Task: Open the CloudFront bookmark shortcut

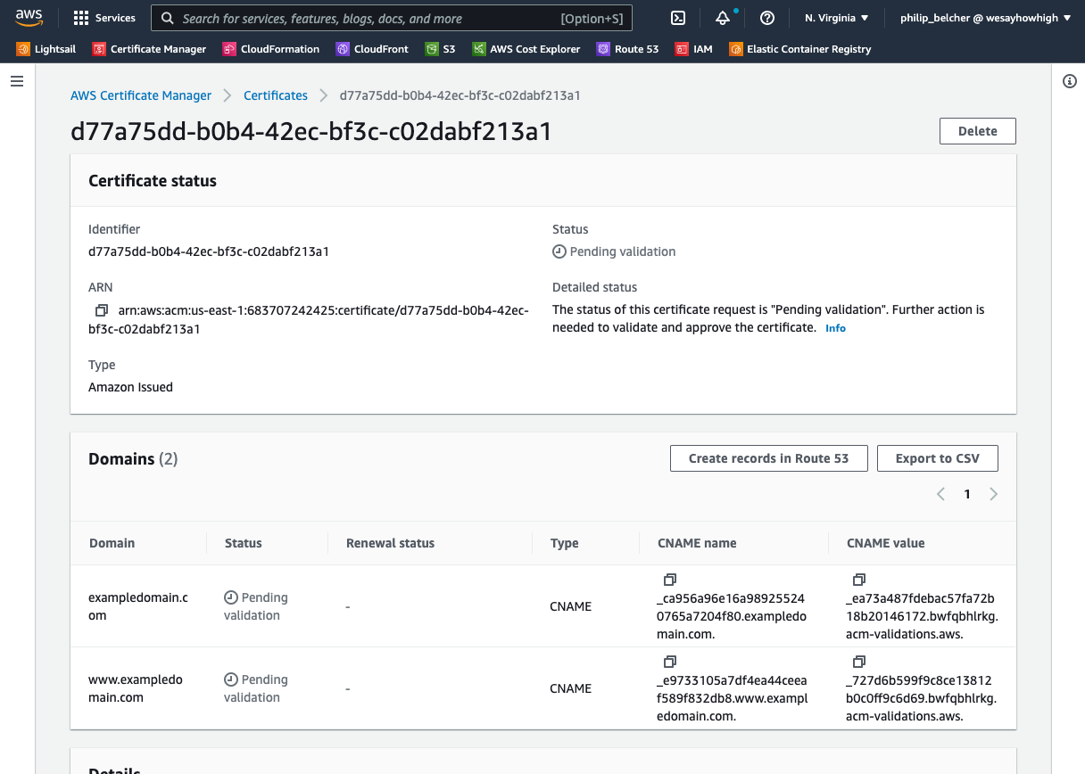Action: [x=372, y=49]
